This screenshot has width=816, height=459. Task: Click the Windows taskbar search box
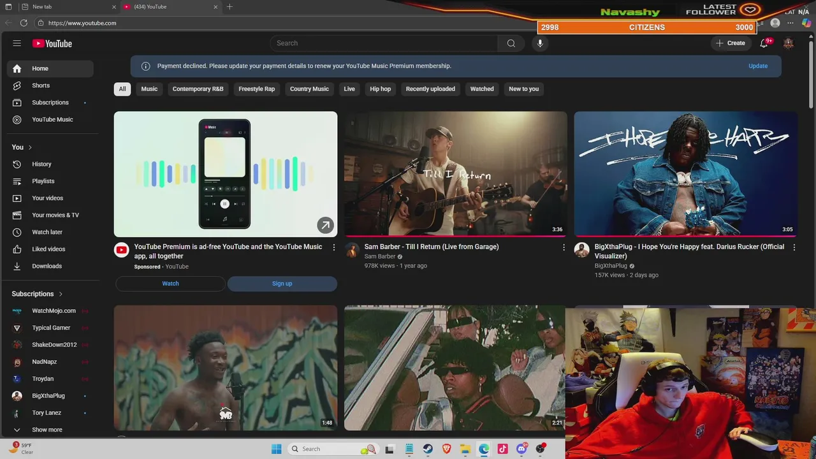(x=333, y=449)
